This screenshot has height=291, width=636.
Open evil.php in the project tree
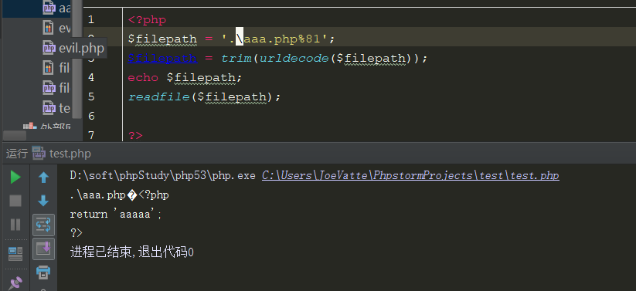[x=73, y=48]
